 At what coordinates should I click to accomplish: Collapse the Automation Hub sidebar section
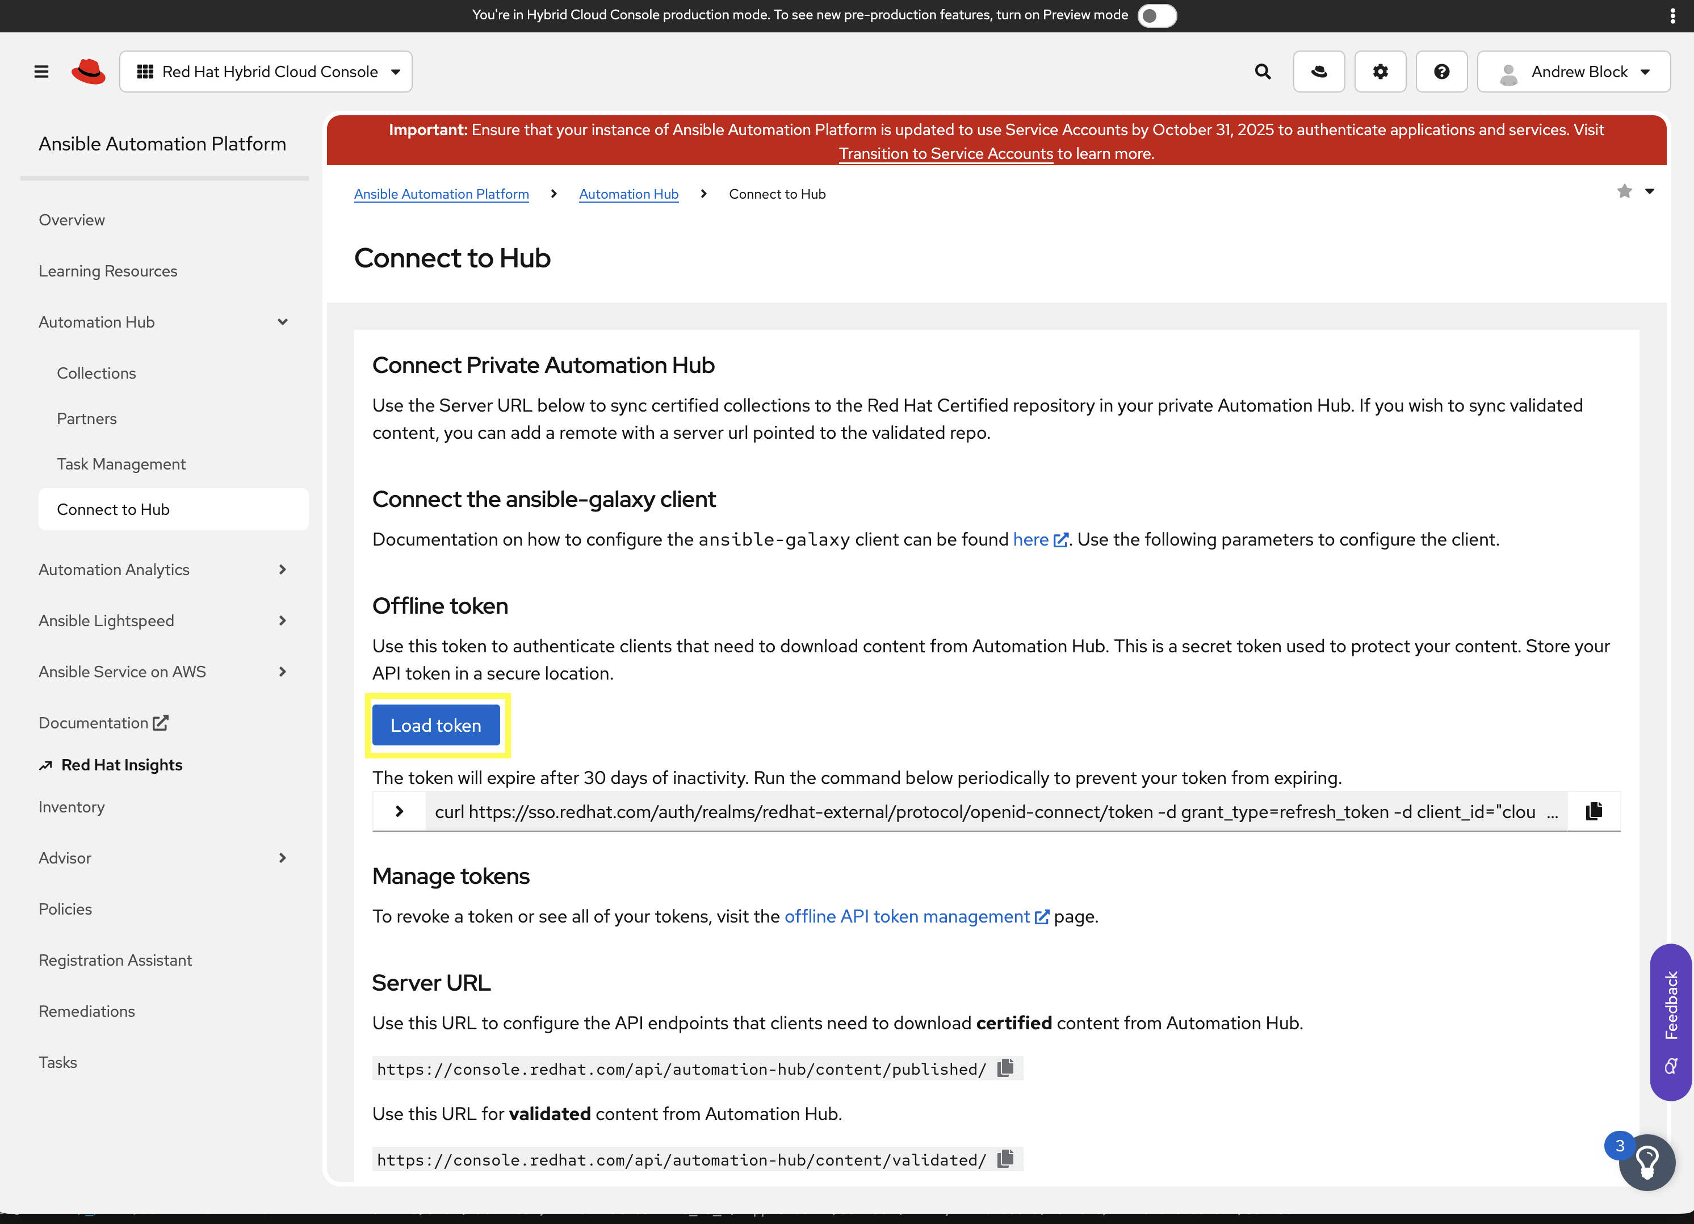click(282, 322)
